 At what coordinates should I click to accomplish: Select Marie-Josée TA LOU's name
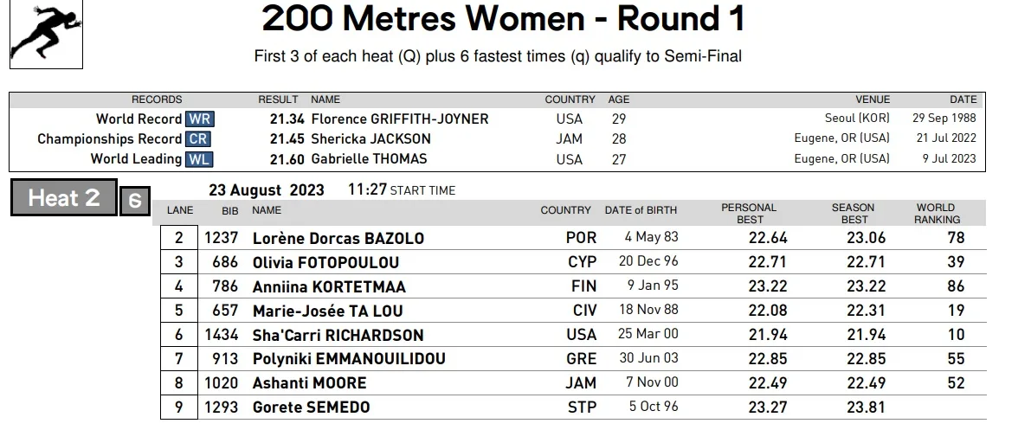click(327, 311)
